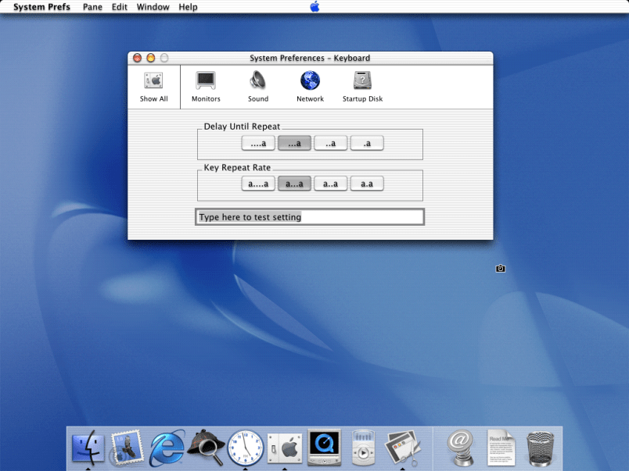Click the Mail stamp icon in dock

click(127, 448)
